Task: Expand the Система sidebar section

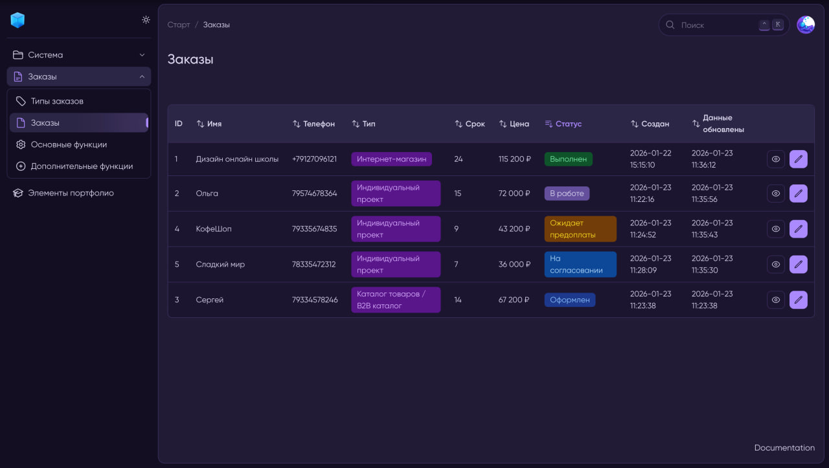Action: (x=78, y=55)
